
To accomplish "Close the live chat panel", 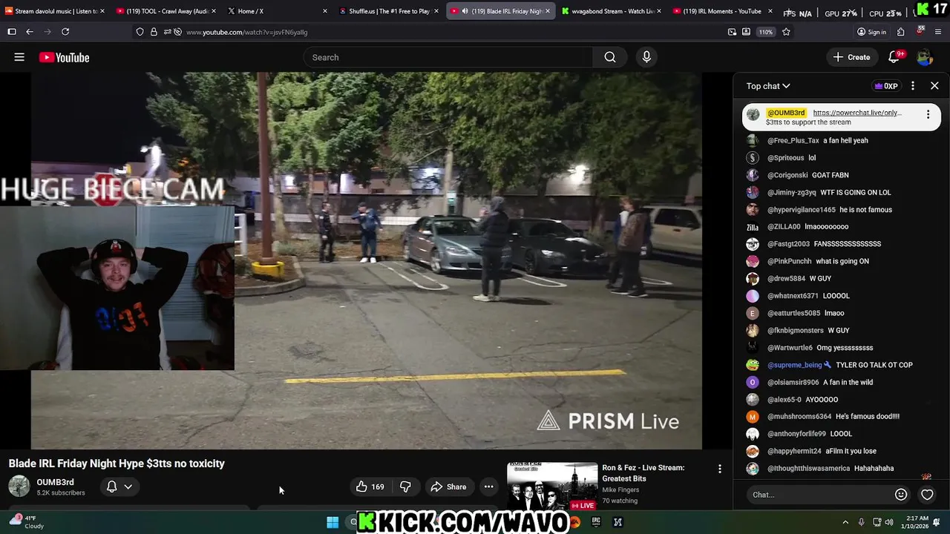I will click(x=934, y=86).
